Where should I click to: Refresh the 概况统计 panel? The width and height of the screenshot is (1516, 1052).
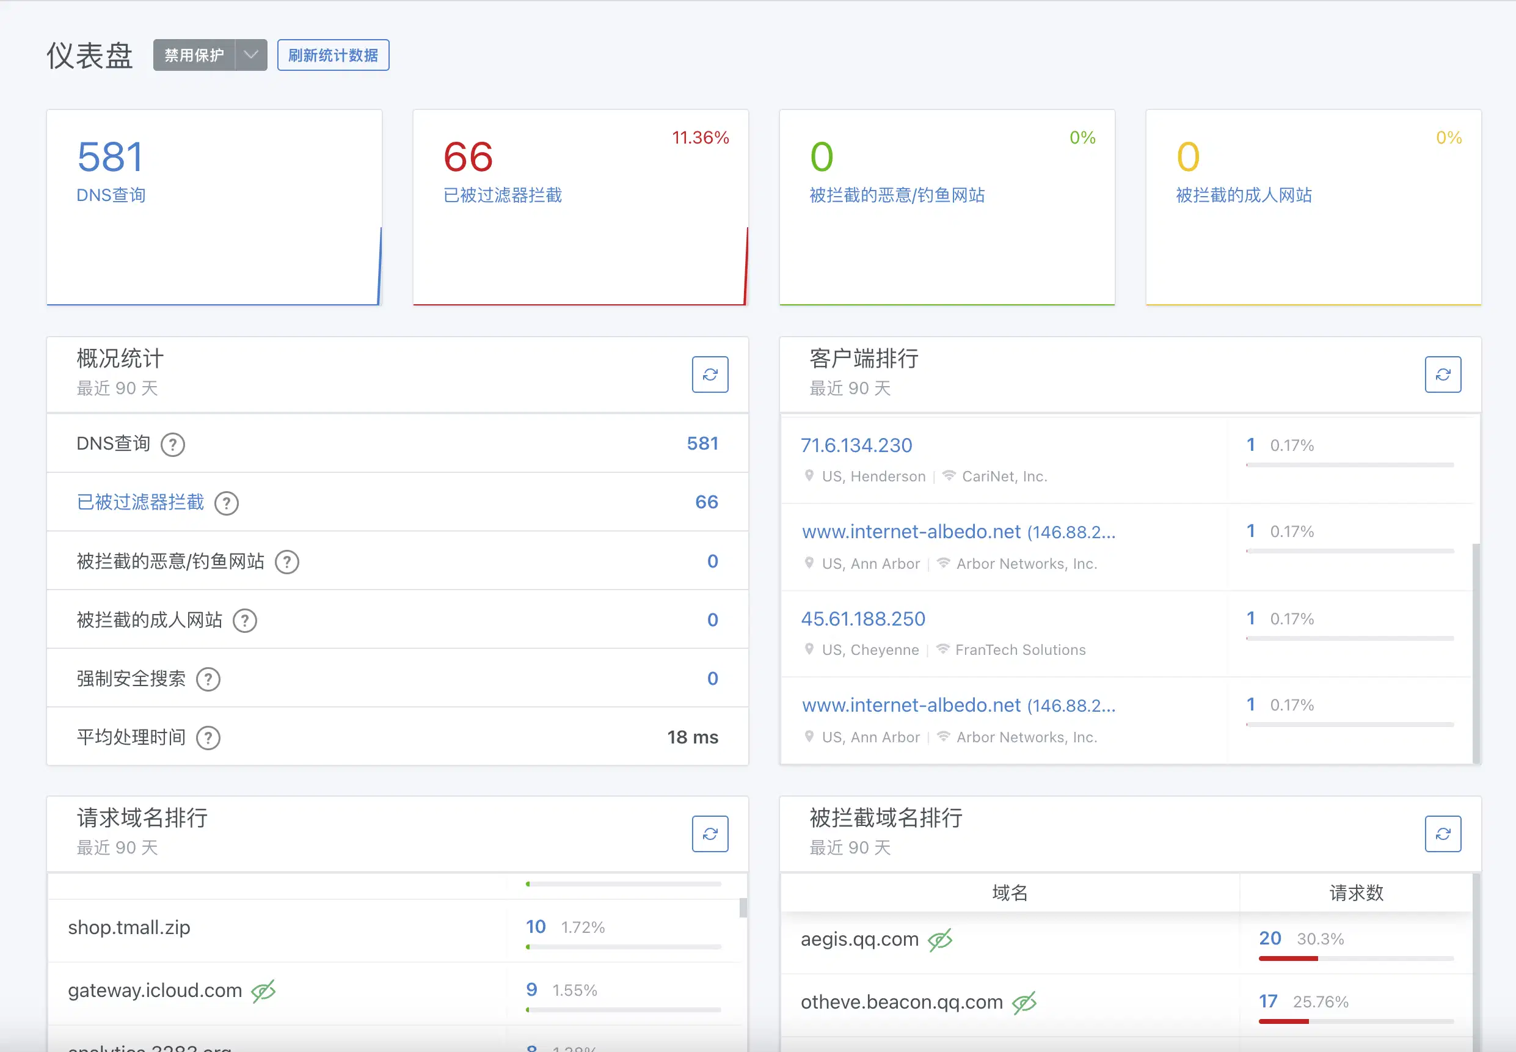coord(710,374)
